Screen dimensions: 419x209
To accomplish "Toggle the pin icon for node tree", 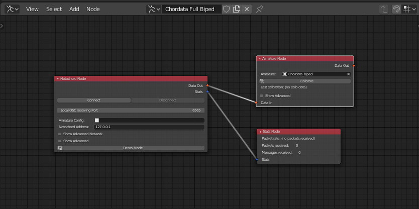I will tap(259, 9).
